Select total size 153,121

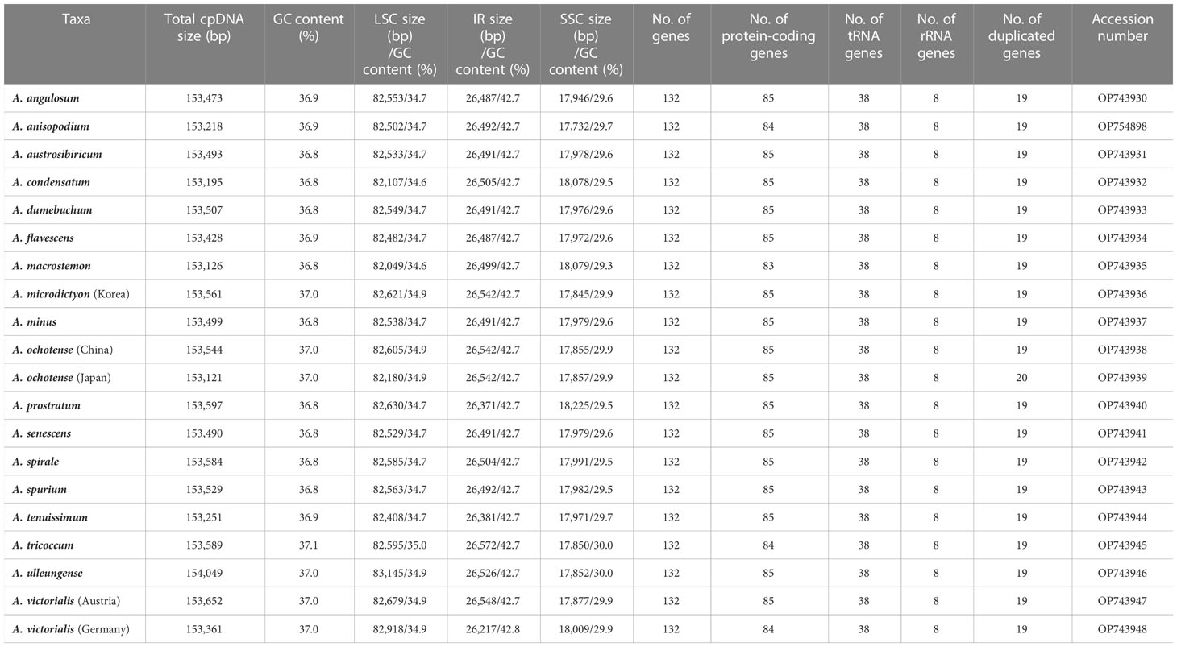point(205,377)
